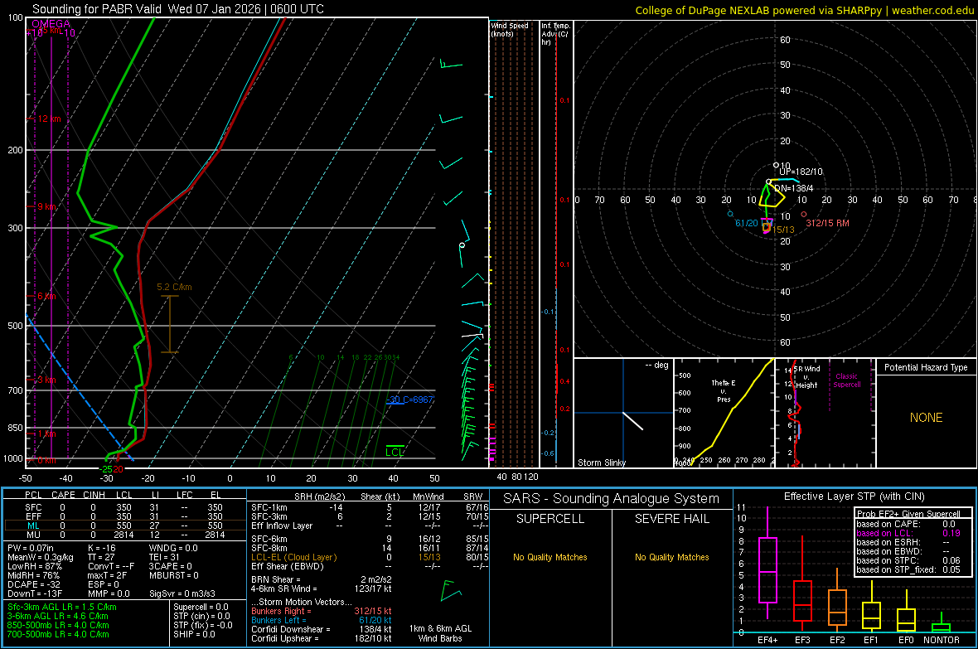Click the NONTOR axis label
Screen dimensions: 978x649
pos(942,640)
